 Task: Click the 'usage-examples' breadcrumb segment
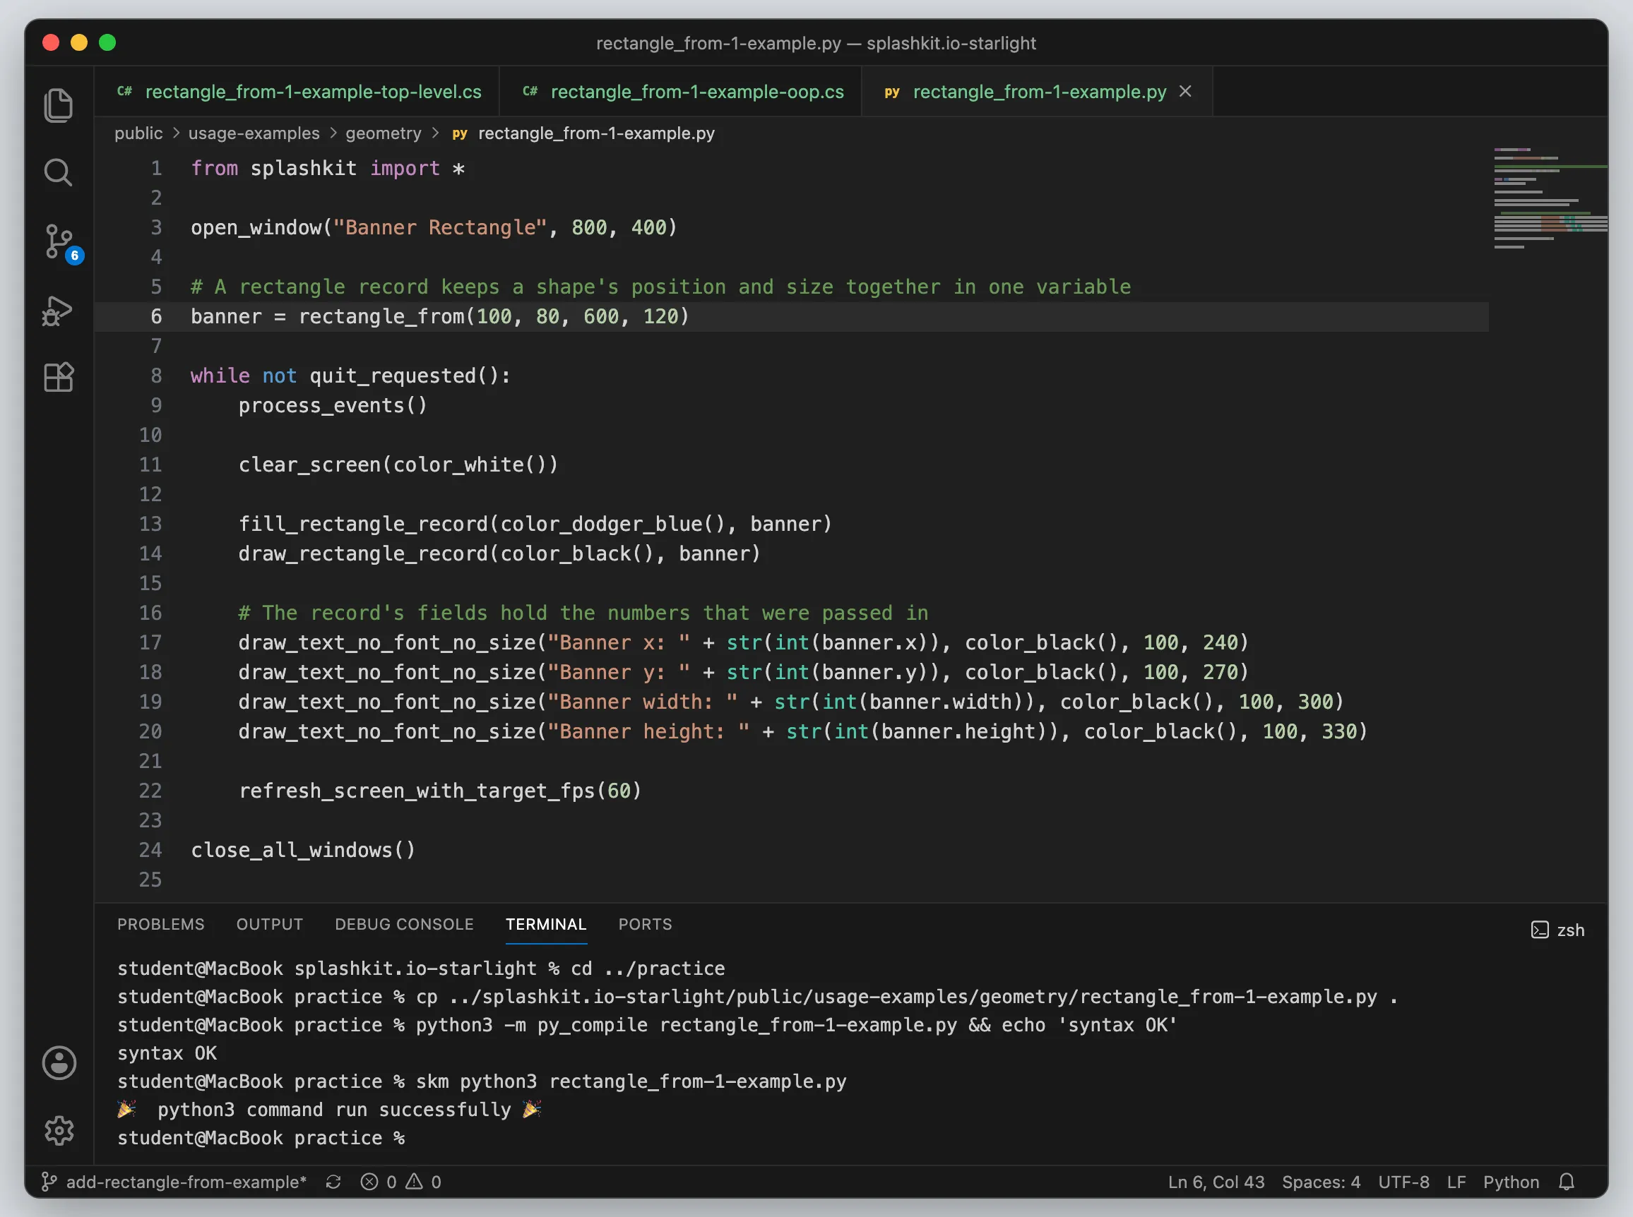pyautogui.click(x=254, y=133)
